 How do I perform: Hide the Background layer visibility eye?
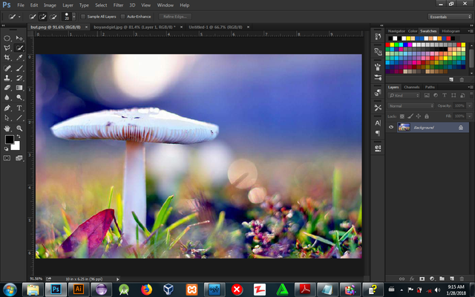pyautogui.click(x=391, y=128)
